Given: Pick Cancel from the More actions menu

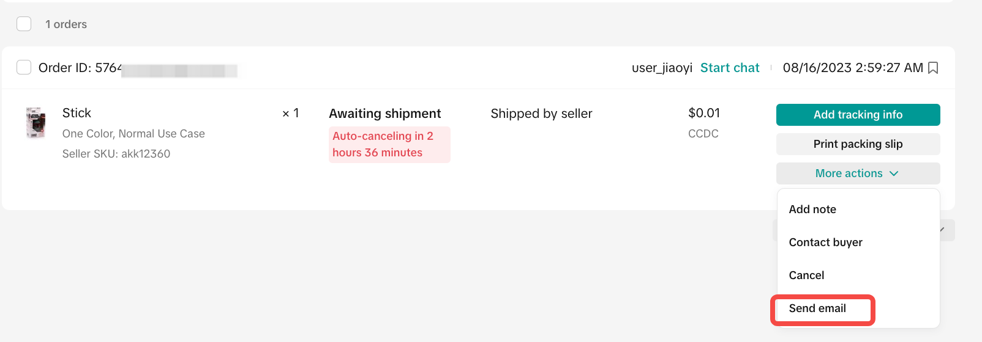Looking at the screenshot, I should 806,275.
